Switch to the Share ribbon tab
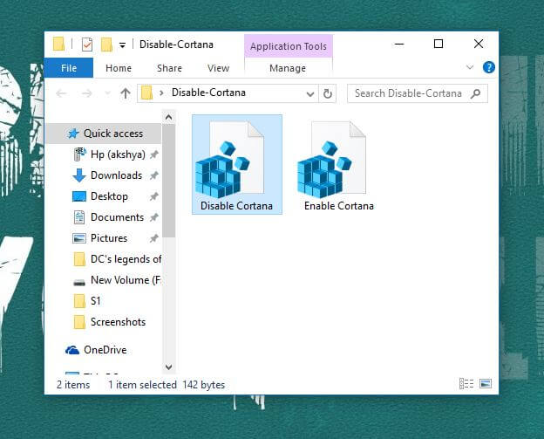 169,68
